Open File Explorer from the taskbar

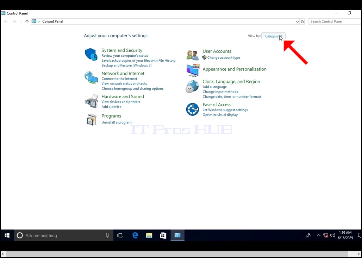click(149, 235)
